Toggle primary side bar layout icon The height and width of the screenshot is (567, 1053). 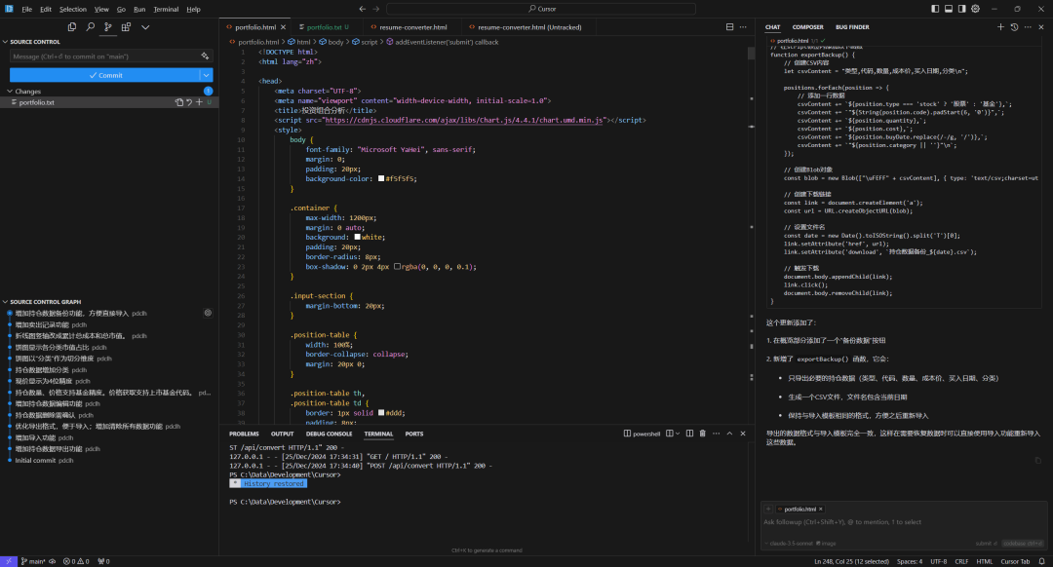click(935, 9)
